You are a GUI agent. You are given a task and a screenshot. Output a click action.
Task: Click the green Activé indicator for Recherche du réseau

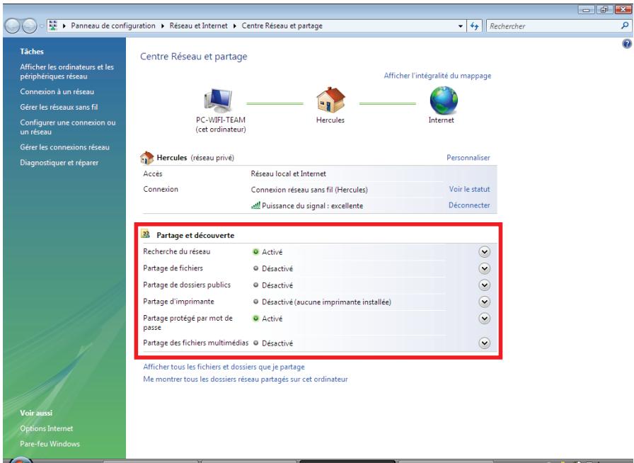(255, 252)
